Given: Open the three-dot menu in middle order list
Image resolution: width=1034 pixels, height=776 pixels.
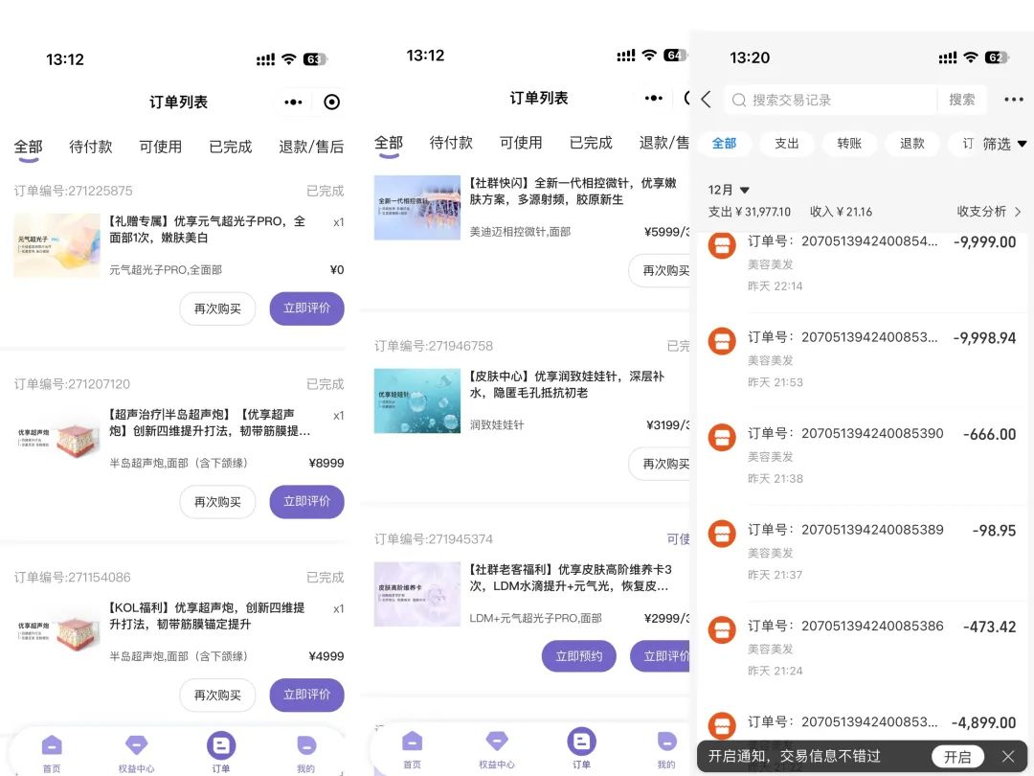Looking at the screenshot, I should pyautogui.click(x=654, y=98).
